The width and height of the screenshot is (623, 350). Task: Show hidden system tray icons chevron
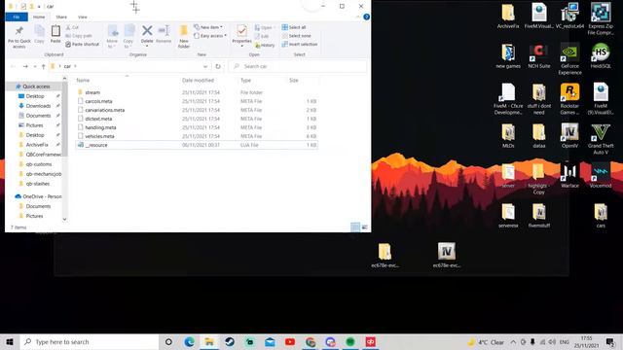coord(513,341)
